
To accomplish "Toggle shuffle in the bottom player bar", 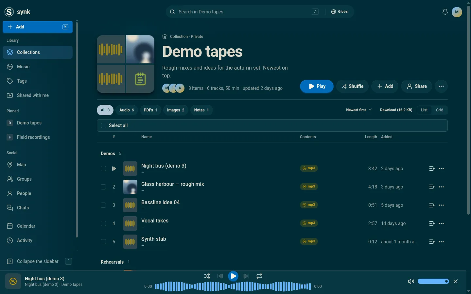I will tap(207, 276).
